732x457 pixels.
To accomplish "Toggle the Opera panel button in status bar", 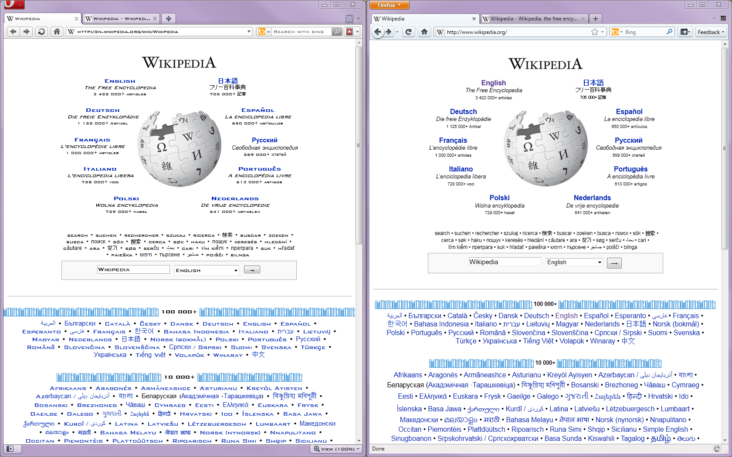I will (10, 449).
